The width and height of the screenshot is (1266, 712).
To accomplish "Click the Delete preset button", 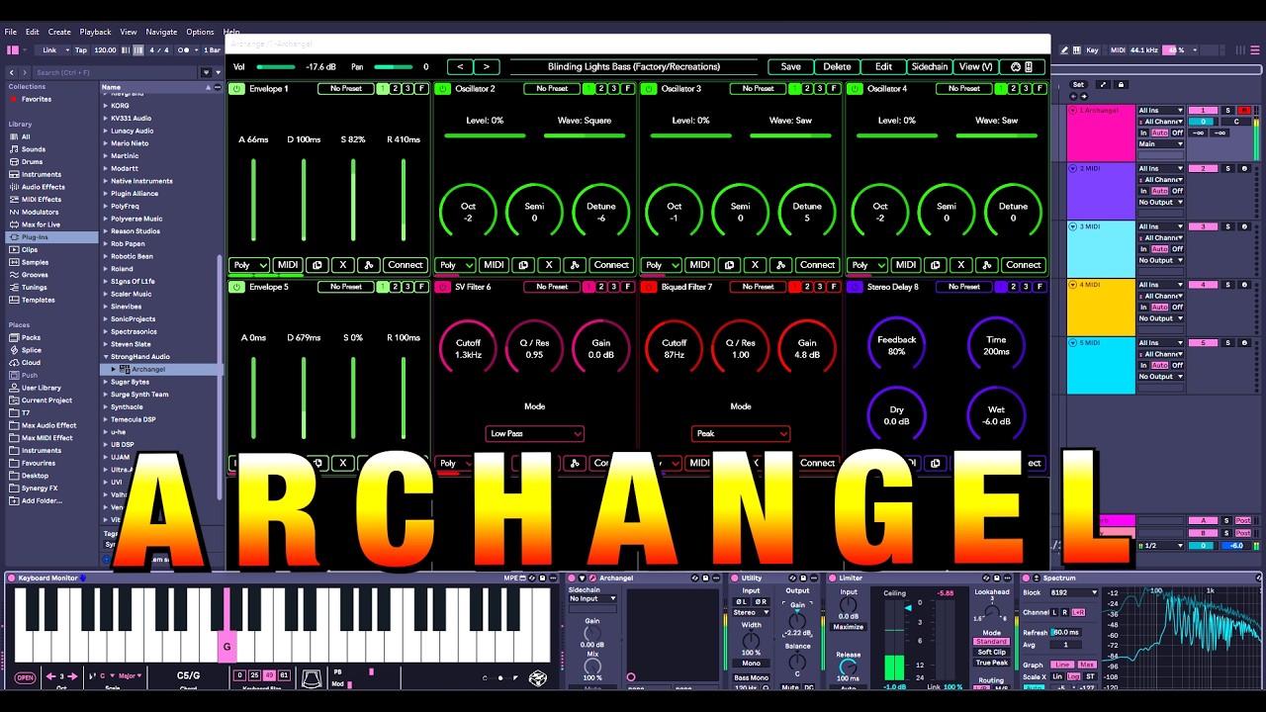I will click(x=837, y=66).
